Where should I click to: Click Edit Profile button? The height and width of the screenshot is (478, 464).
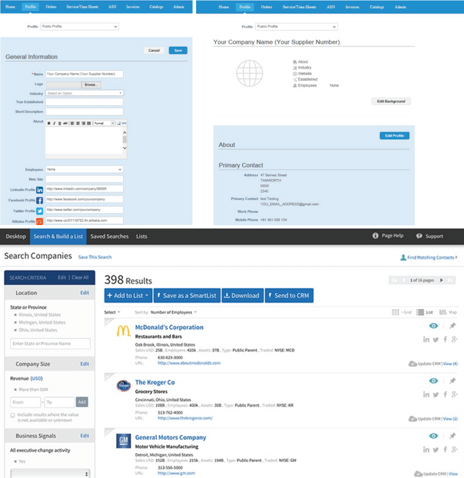point(394,135)
